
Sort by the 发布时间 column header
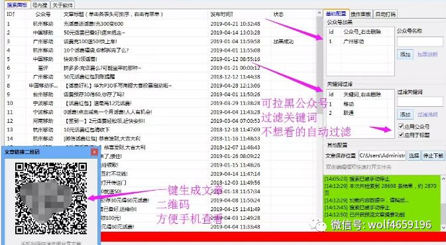pyautogui.click(x=222, y=14)
